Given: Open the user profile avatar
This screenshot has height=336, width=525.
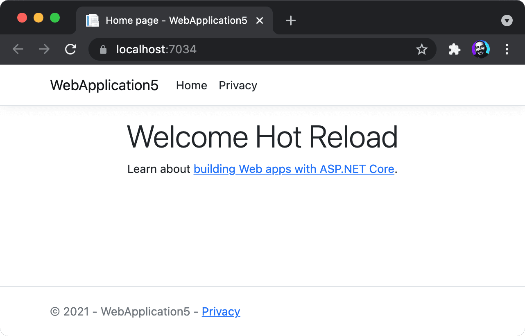Looking at the screenshot, I should pos(480,49).
